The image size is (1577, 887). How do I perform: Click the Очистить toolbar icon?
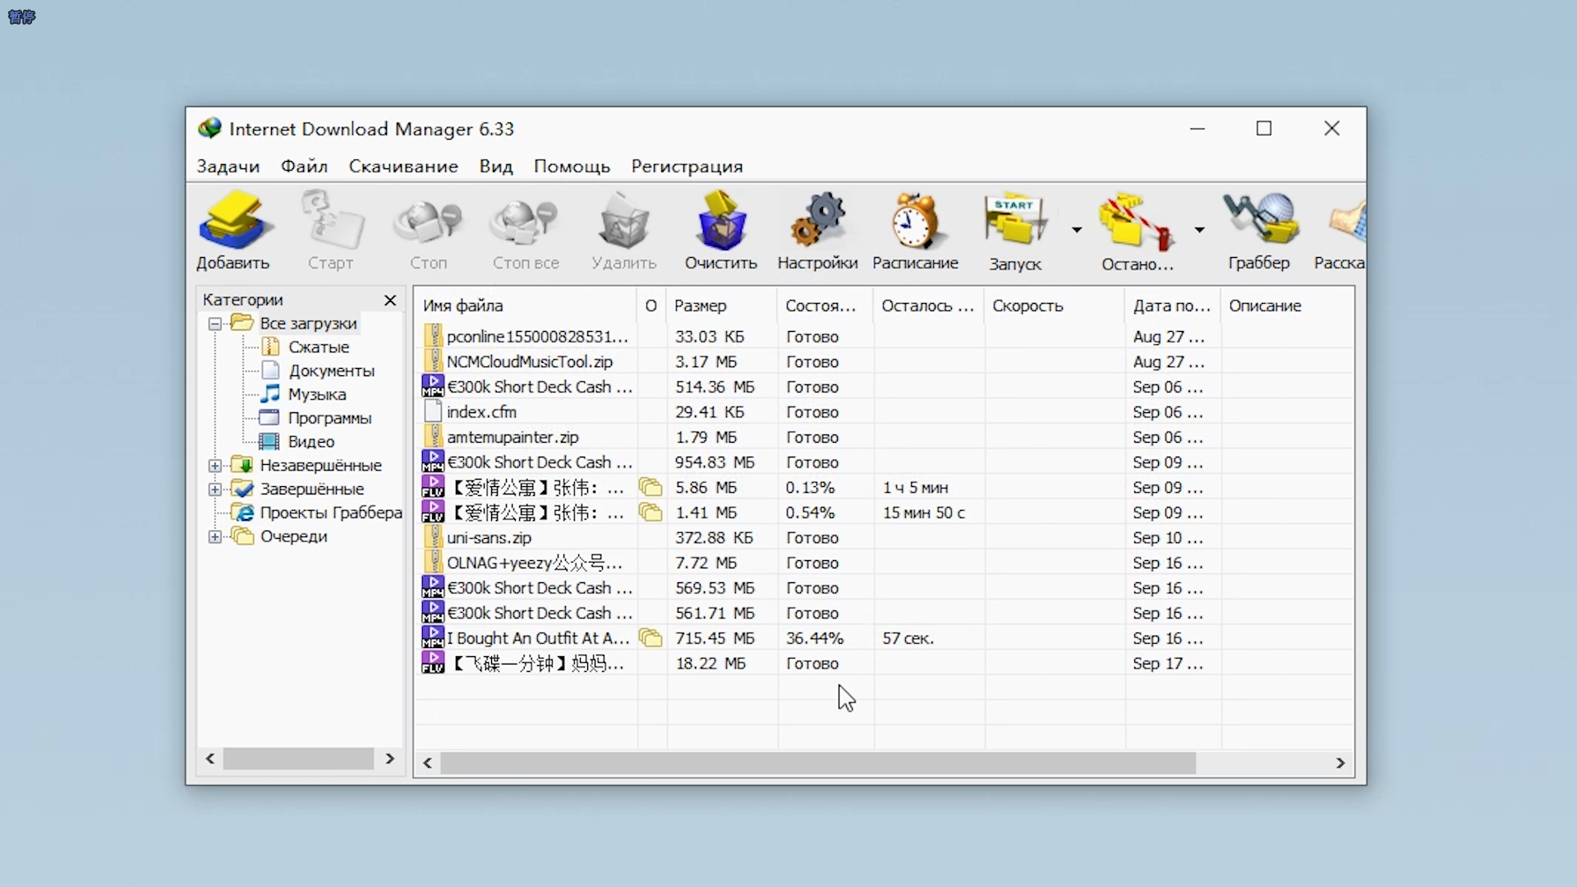pos(720,220)
